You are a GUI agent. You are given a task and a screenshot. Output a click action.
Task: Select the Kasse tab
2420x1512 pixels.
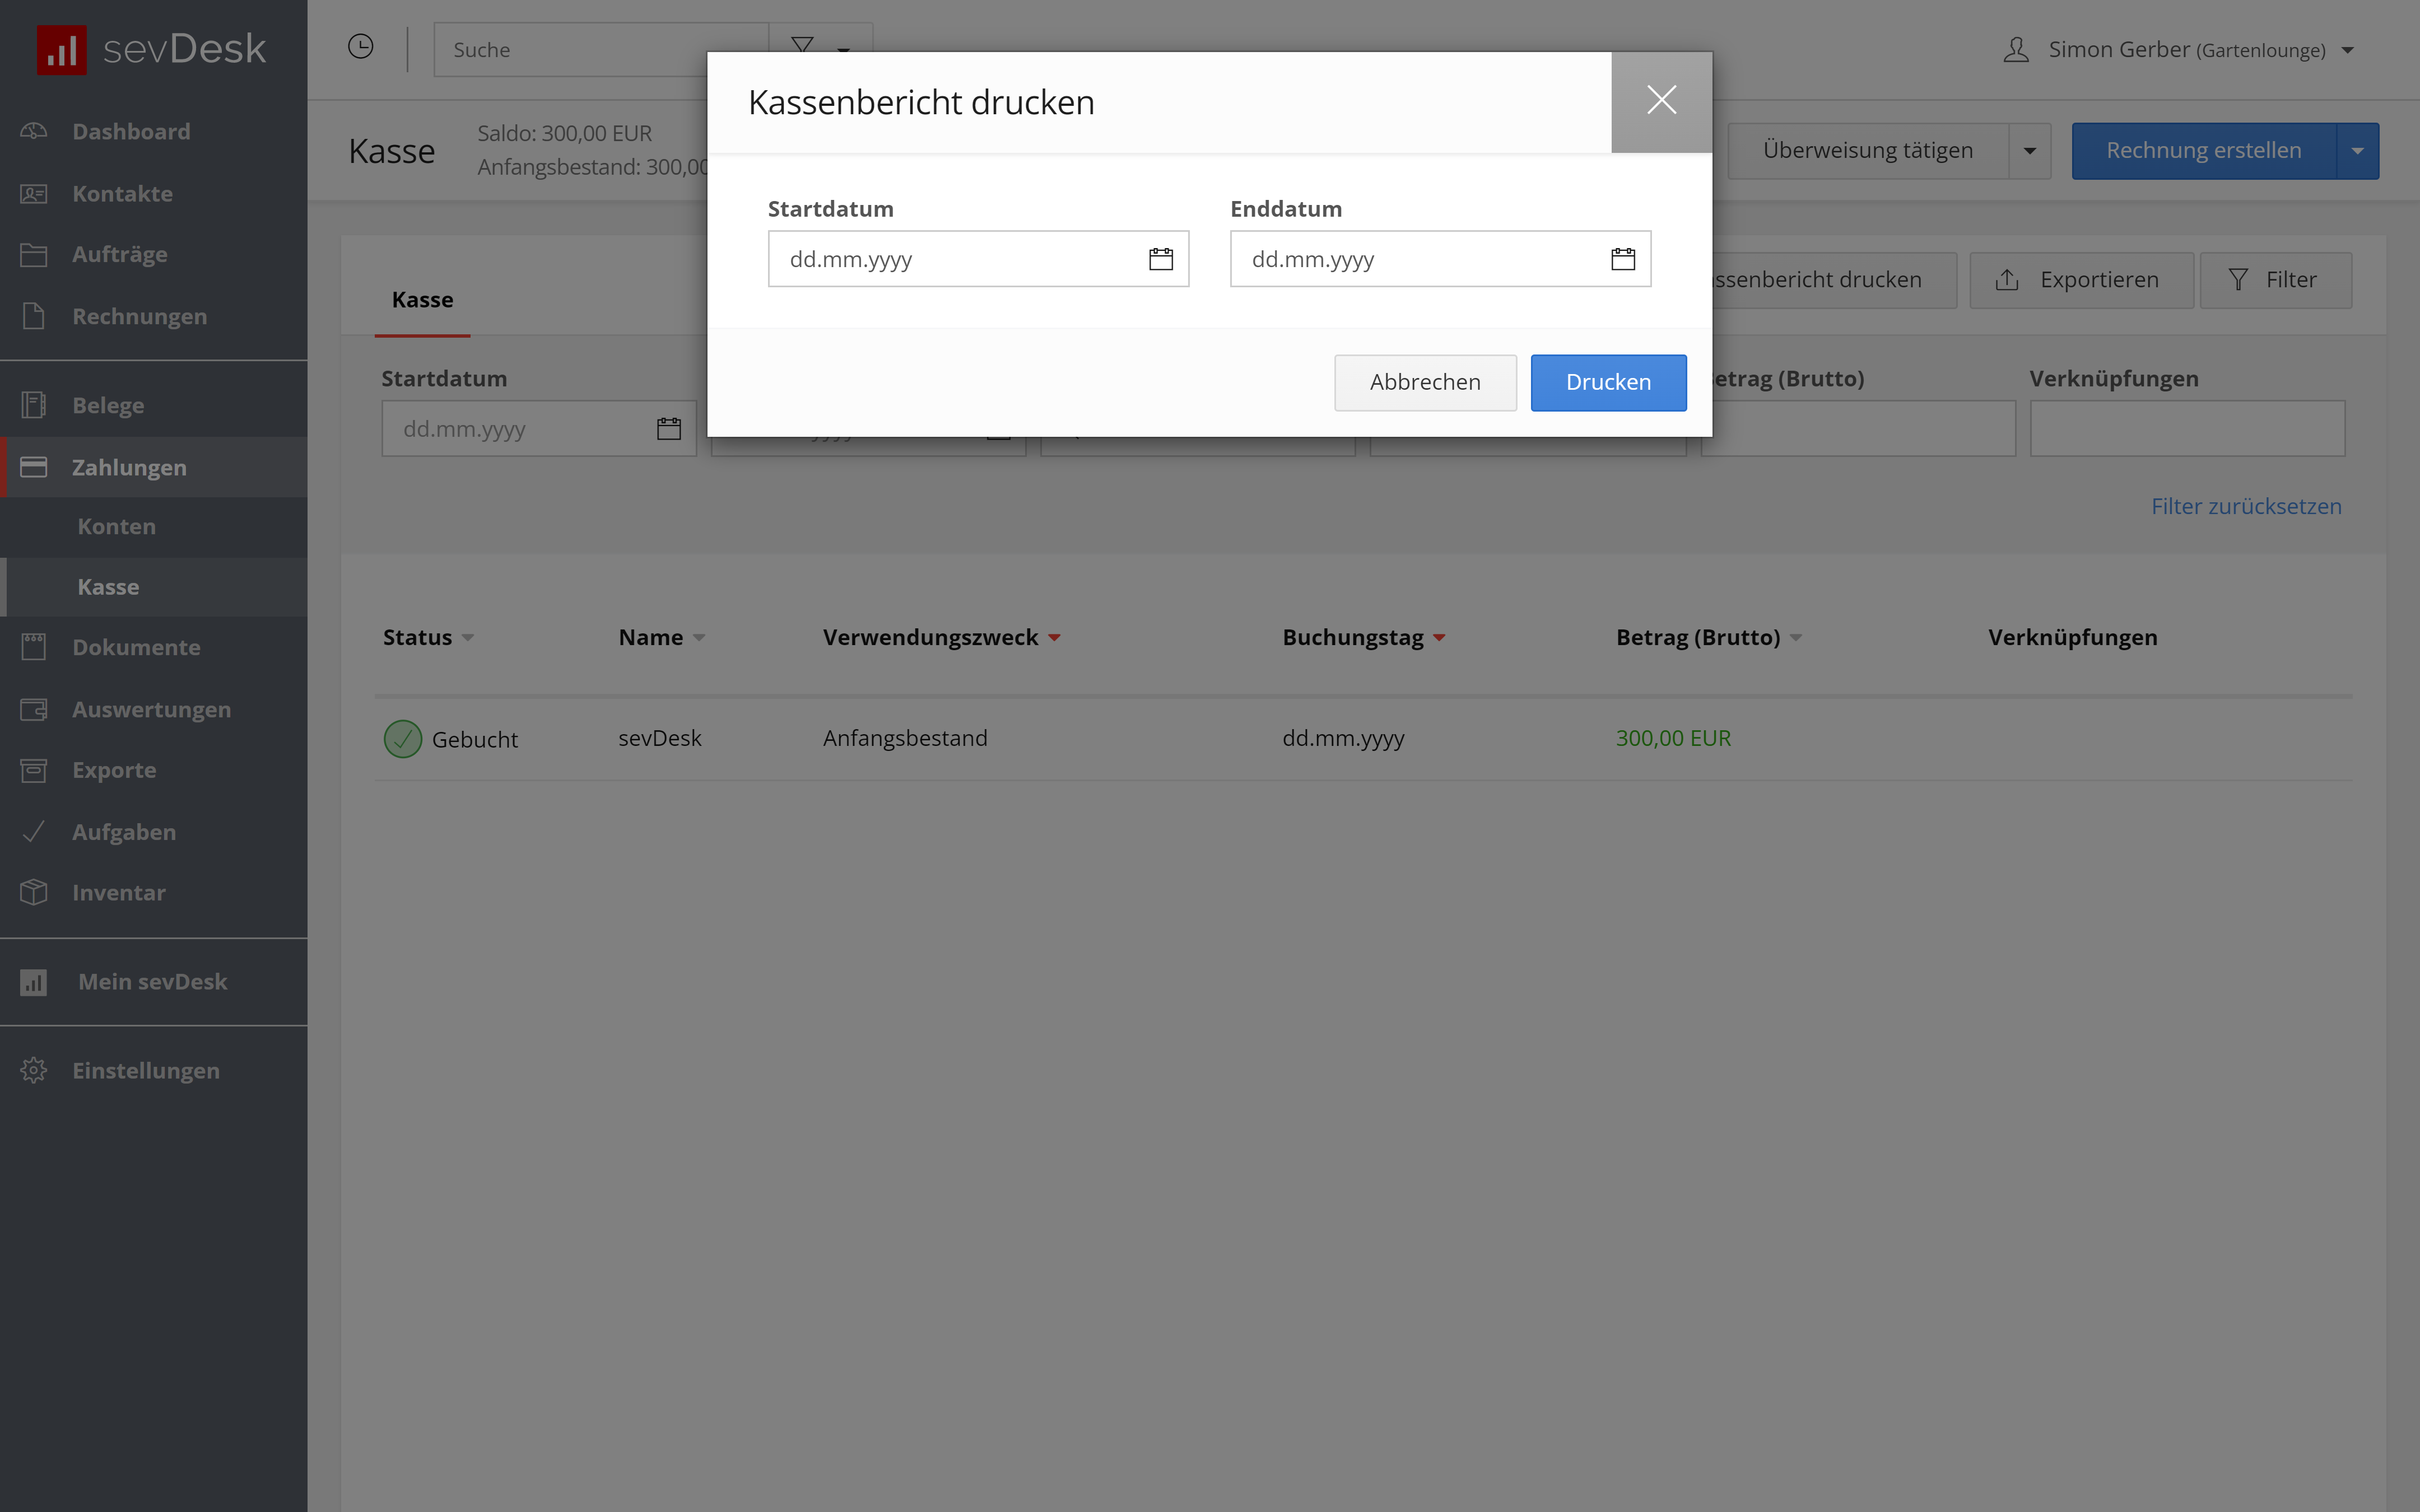422,300
